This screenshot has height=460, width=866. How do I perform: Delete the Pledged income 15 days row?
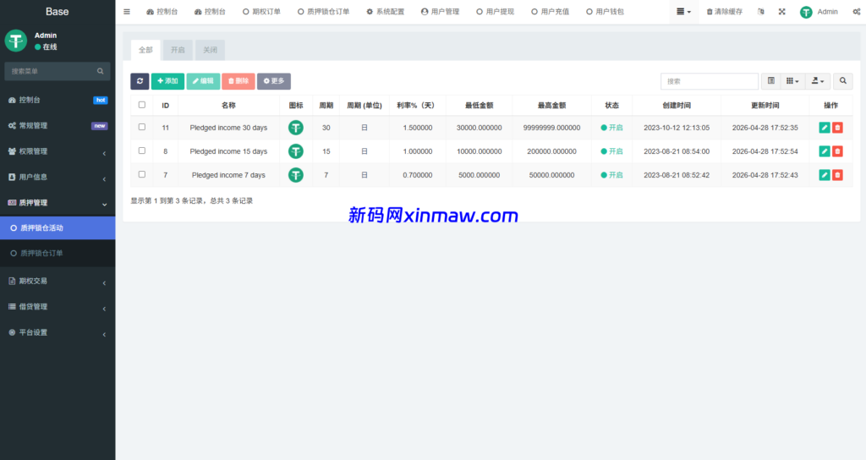click(837, 151)
